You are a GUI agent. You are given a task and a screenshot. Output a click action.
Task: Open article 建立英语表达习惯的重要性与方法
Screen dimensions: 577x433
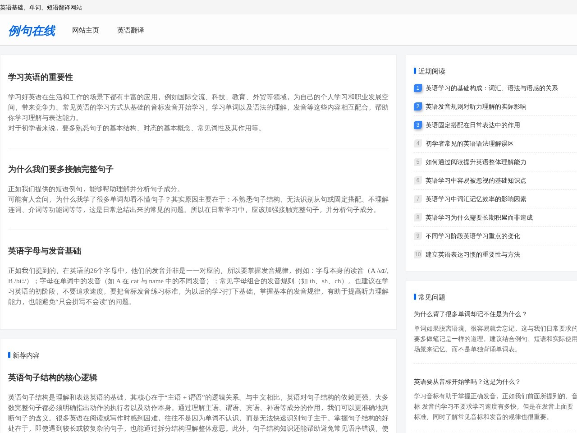point(473,254)
